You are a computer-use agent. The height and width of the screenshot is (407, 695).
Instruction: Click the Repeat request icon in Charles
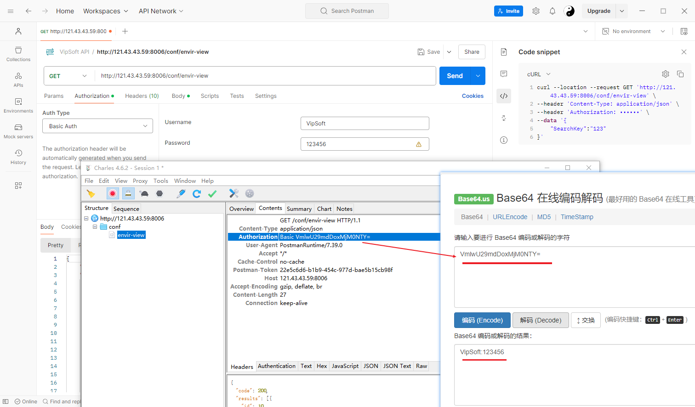tap(197, 193)
